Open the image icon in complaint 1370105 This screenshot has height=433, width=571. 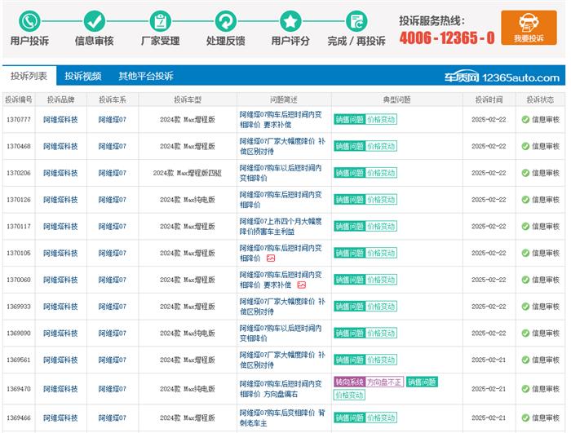[271, 258]
